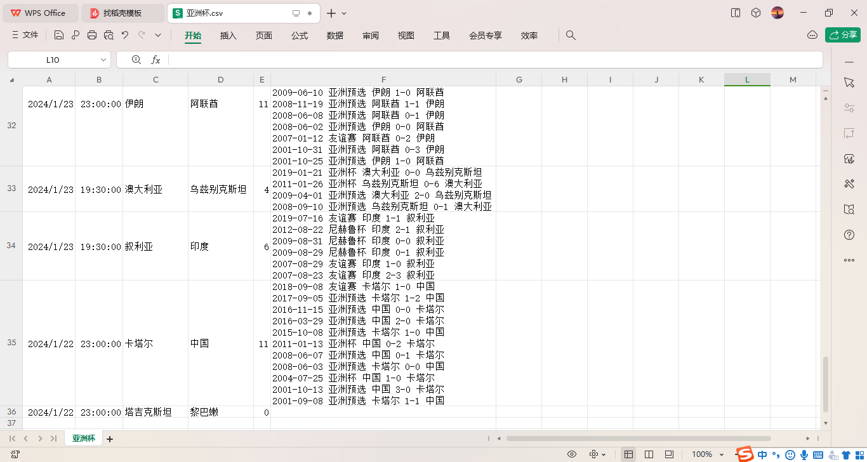
Task: Click the cube icon in title bar
Action: click(x=756, y=13)
